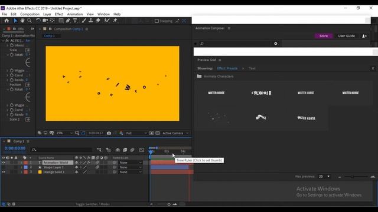Open the Max previews 25 dropdown

tap(324, 177)
